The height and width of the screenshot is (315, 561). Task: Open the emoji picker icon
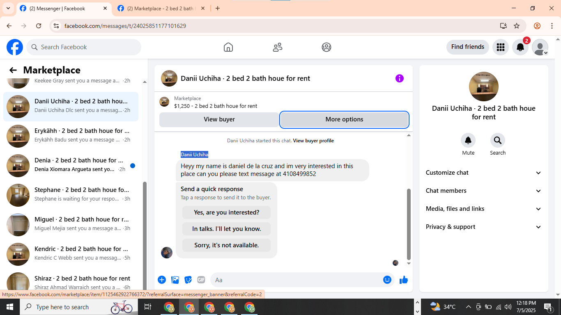pyautogui.click(x=387, y=280)
